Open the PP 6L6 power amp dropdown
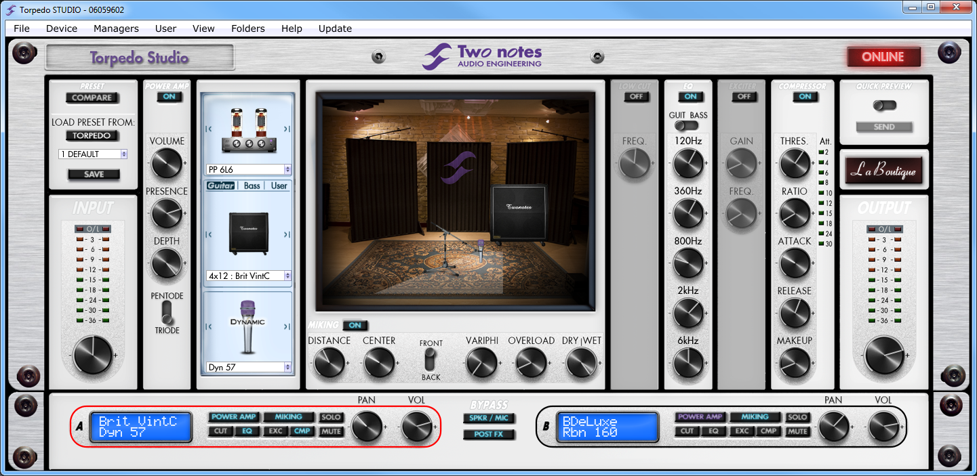The height and width of the screenshot is (476, 977). pyautogui.click(x=249, y=169)
